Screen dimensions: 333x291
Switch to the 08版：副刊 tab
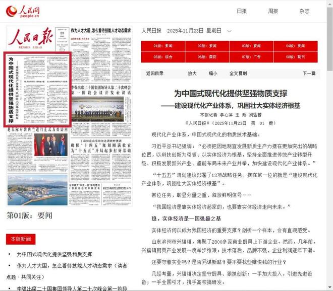296,57
